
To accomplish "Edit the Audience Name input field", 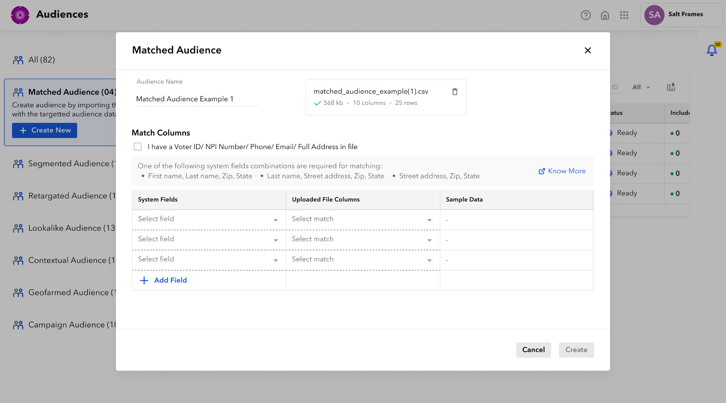I will click(196, 99).
